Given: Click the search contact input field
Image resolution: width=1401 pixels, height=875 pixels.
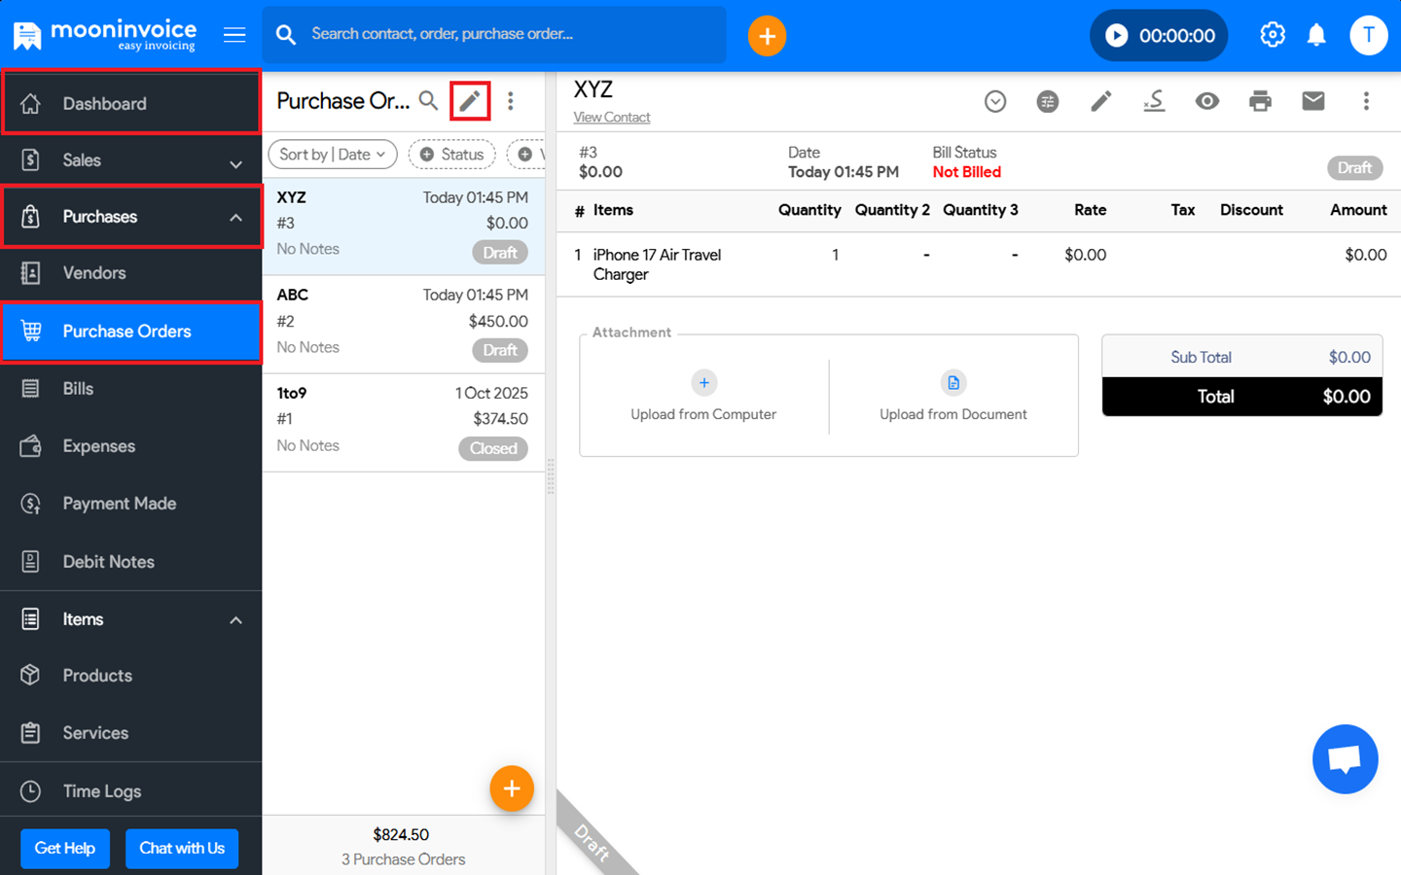Looking at the screenshot, I should (506, 34).
